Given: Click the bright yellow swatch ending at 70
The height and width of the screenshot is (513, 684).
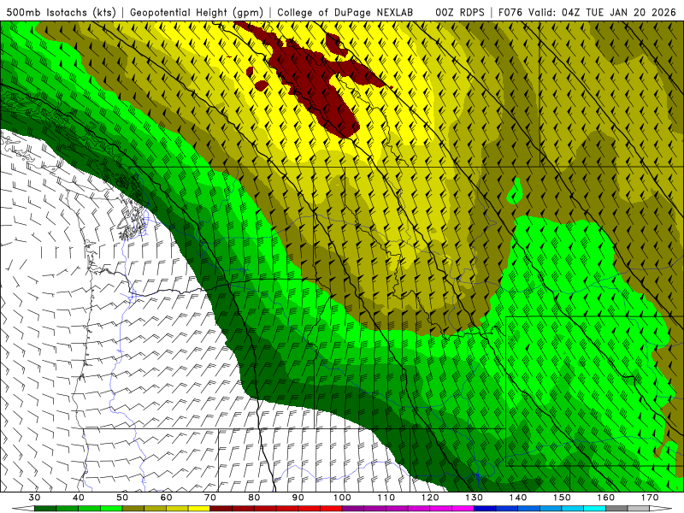Looking at the screenshot, I should tap(199, 509).
